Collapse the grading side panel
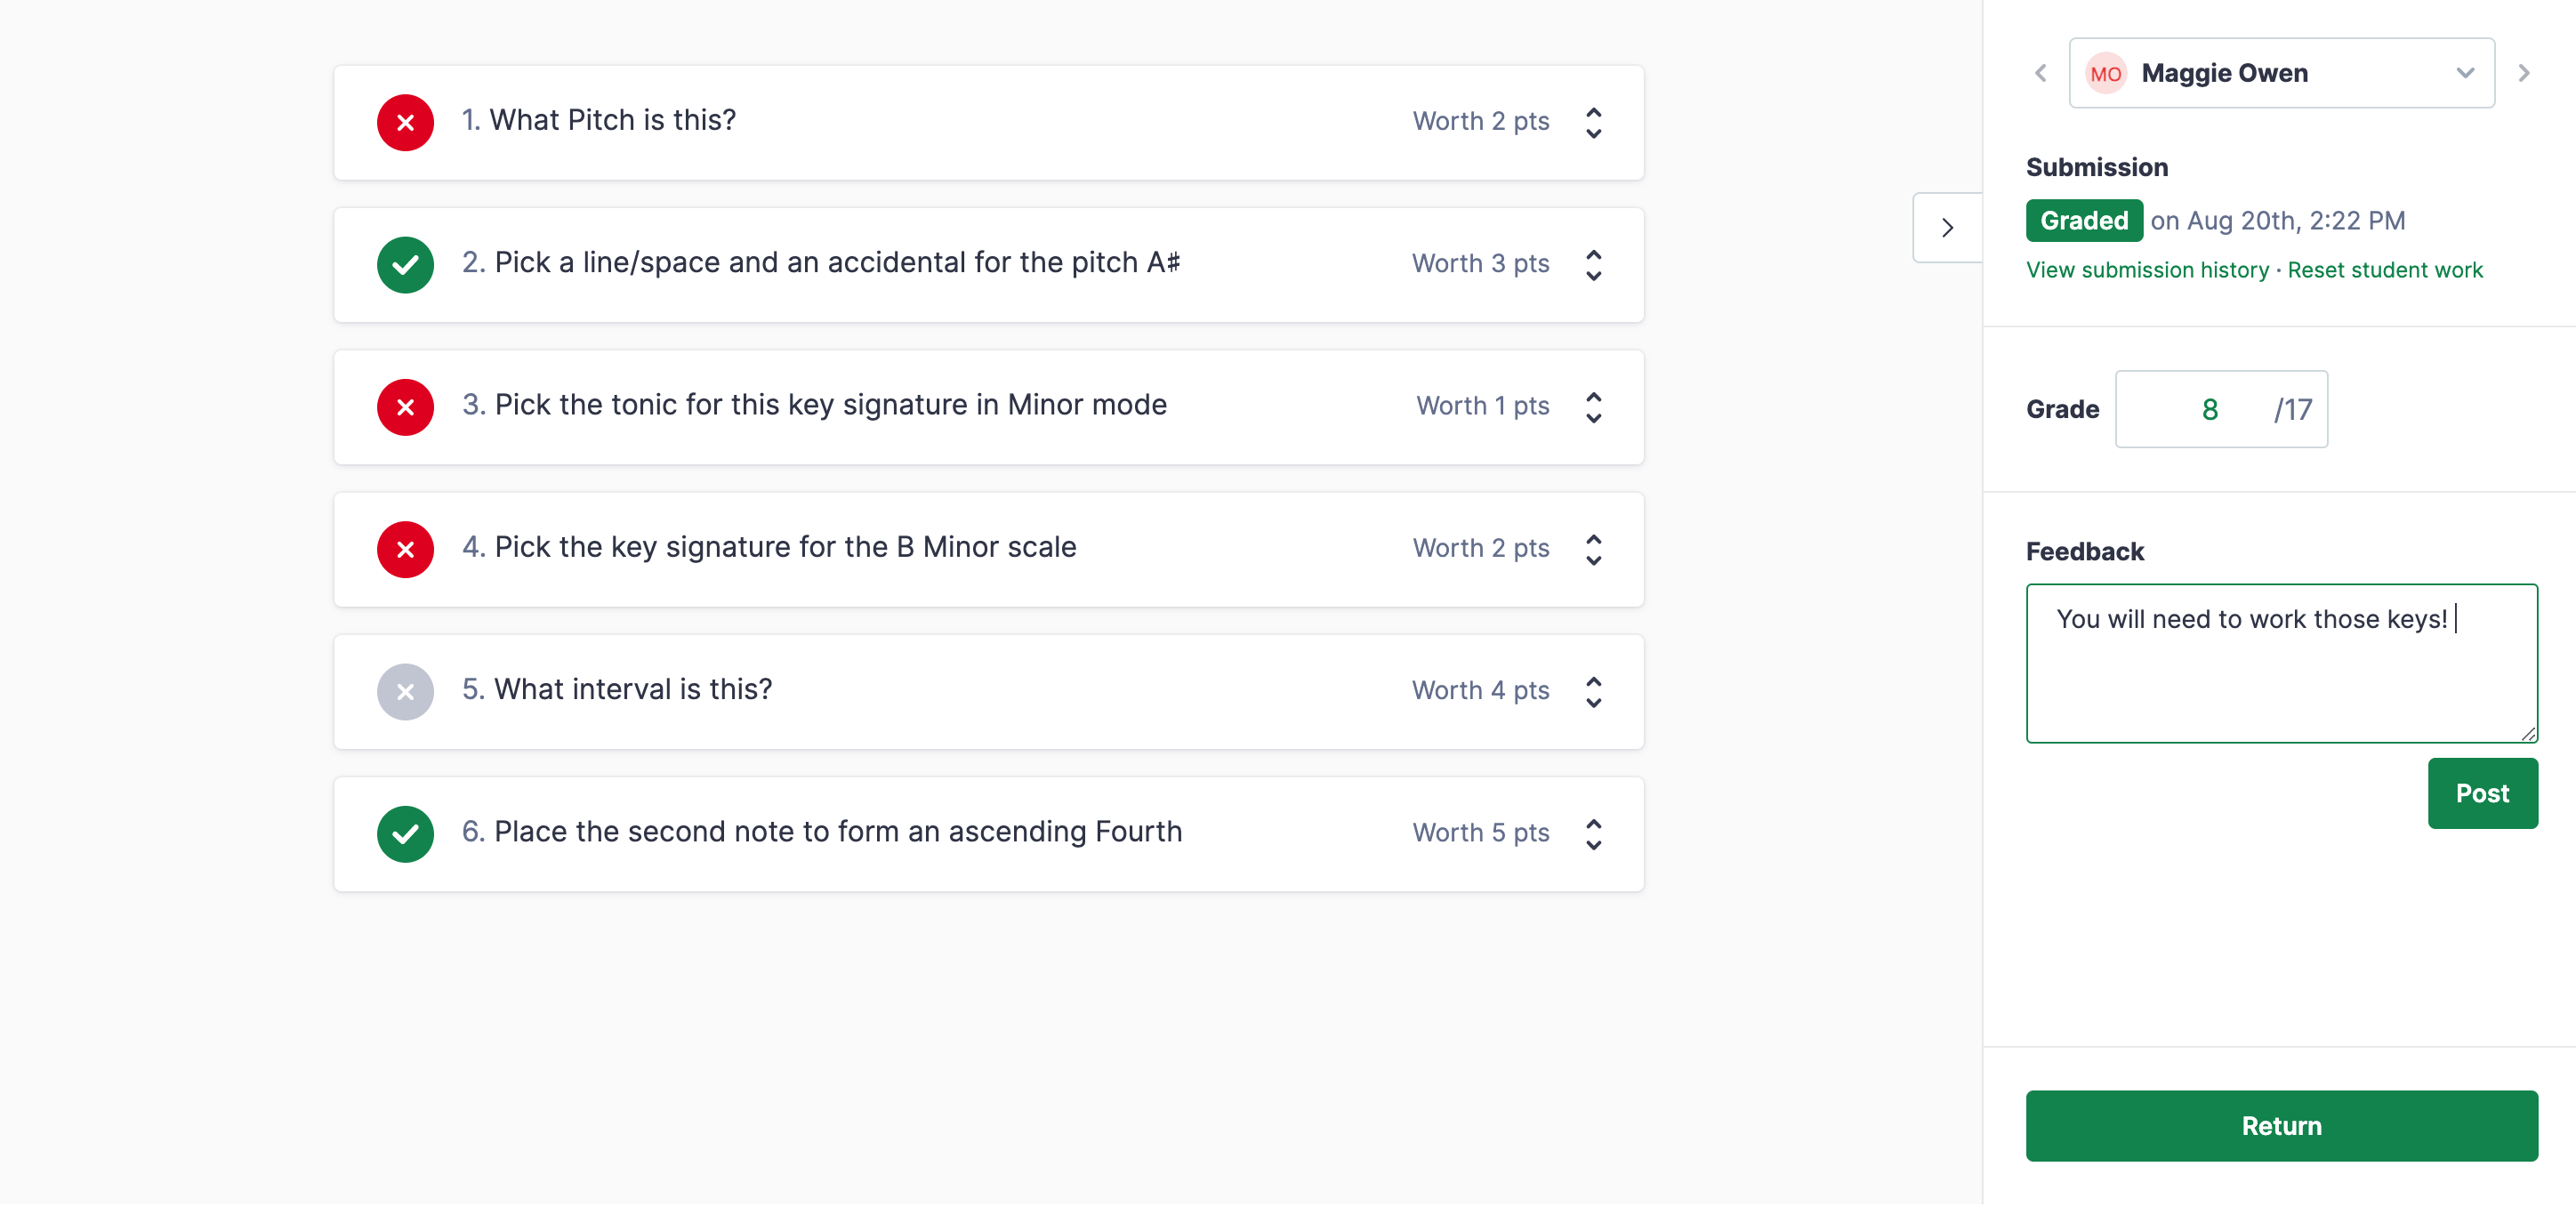This screenshot has width=2576, height=1215. point(1946,228)
